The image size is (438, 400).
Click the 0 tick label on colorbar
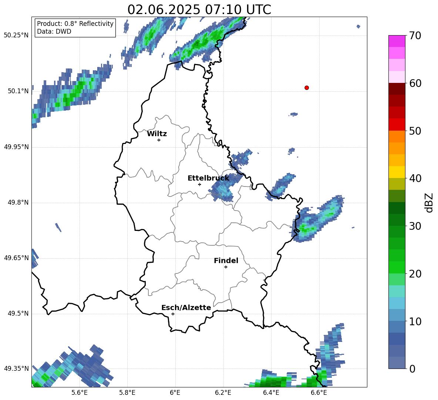click(412, 369)
